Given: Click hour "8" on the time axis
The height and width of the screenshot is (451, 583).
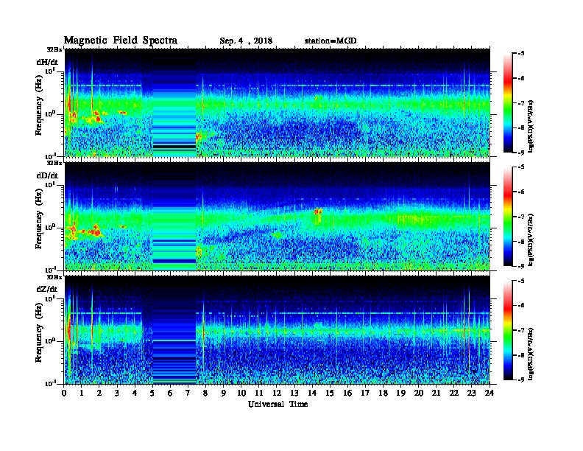Looking at the screenshot, I should click(x=205, y=394).
